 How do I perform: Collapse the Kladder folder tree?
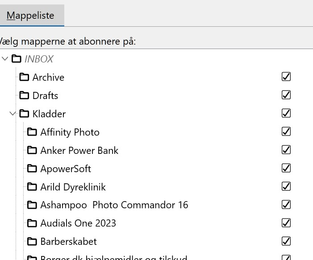click(x=13, y=114)
